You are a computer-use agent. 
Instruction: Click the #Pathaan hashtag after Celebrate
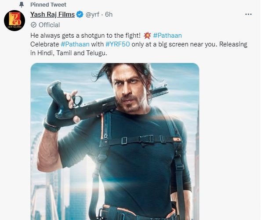coord(75,44)
